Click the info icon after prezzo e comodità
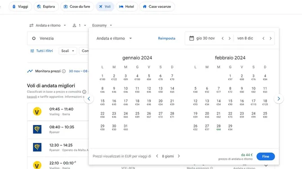Screen dimensions: 302x169 (84, 92)
